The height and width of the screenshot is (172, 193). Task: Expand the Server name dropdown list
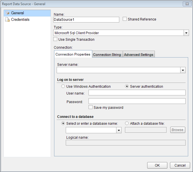point(183,70)
